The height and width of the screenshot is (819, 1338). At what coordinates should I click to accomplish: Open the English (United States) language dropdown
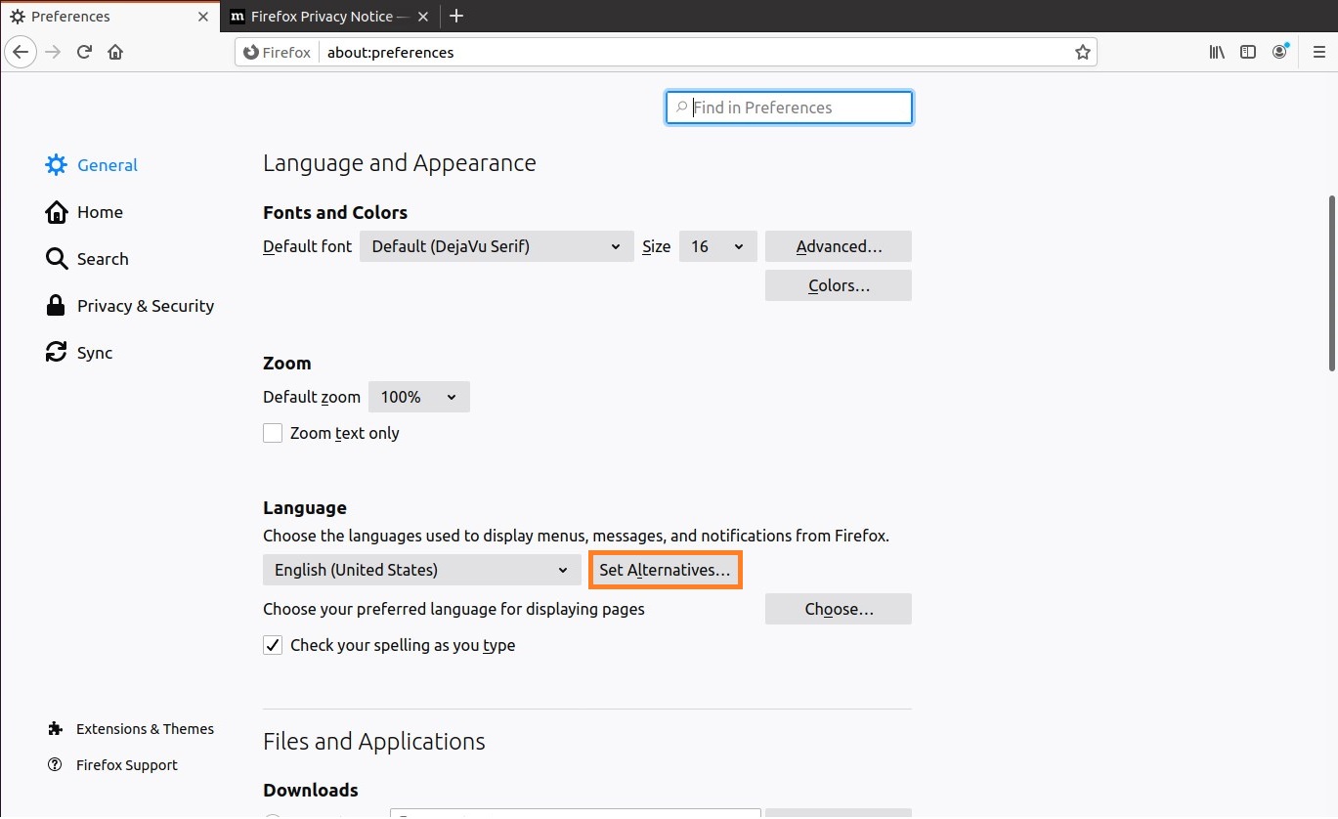(x=421, y=570)
